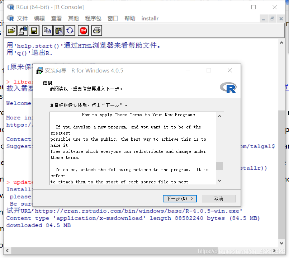The height and width of the screenshot is (258, 289).
Task: Click the copy toolbar icon
Action: (47, 31)
